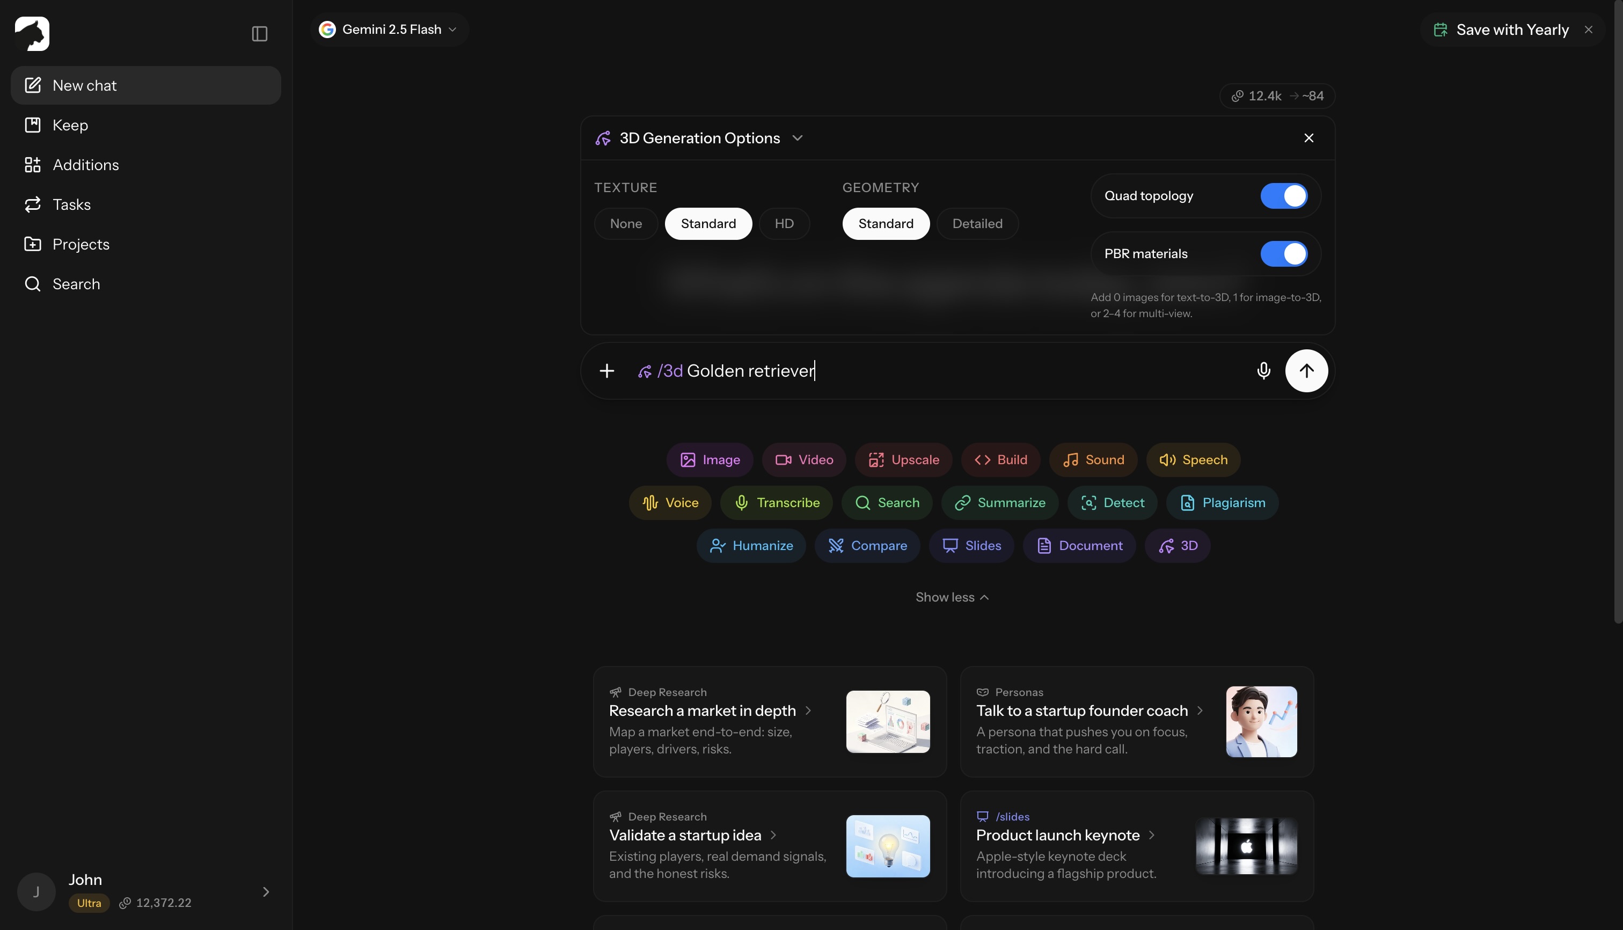Choose the Transcribe tool chip
The image size is (1623, 930).
pyautogui.click(x=776, y=503)
